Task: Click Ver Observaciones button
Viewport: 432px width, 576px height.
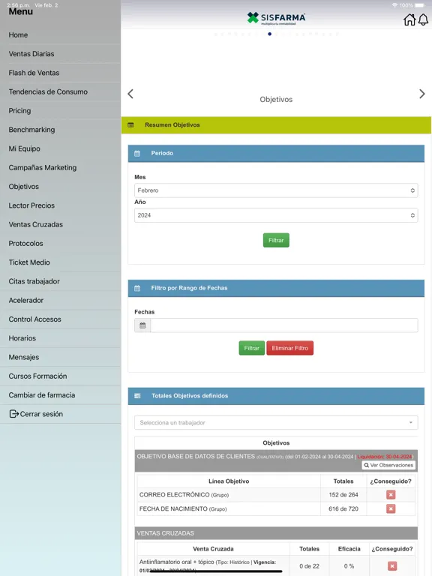Action: click(x=388, y=465)
